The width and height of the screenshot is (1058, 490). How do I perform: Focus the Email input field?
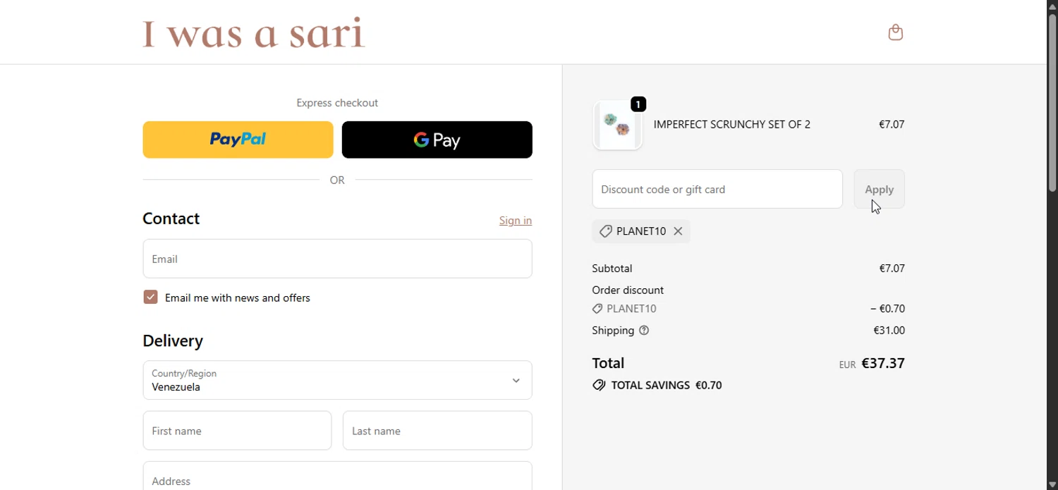[337, 259]
